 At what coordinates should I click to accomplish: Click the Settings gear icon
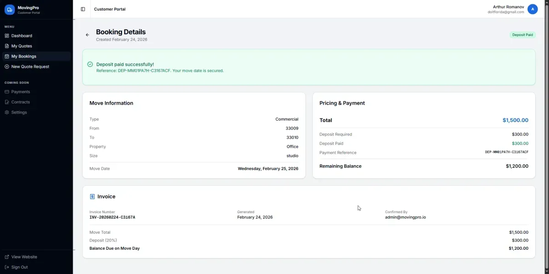tap(7, 113)
